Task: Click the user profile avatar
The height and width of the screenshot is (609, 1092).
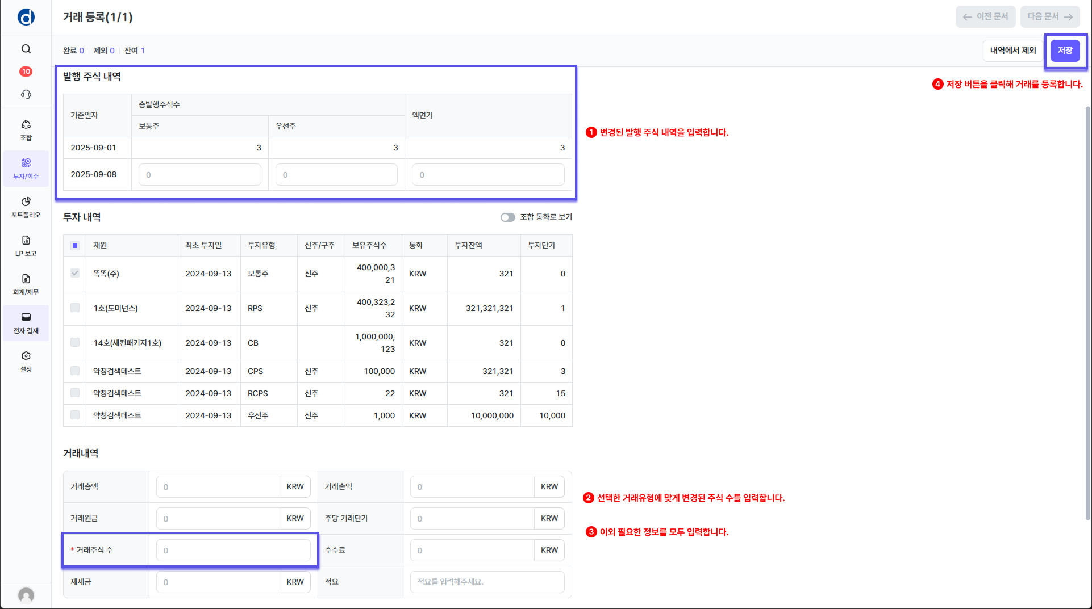Action: pyautogui.click(x=26, y=594)
